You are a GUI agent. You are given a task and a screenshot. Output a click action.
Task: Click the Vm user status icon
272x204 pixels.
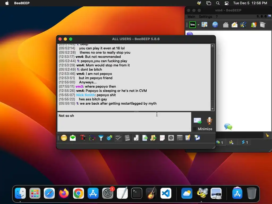pos(193,25)
